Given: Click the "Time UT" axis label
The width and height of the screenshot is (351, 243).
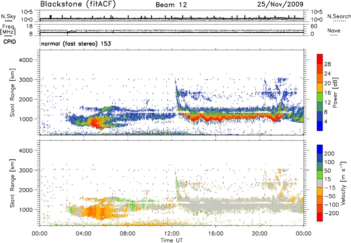Looking at the screenshot, I should [172, 240].
